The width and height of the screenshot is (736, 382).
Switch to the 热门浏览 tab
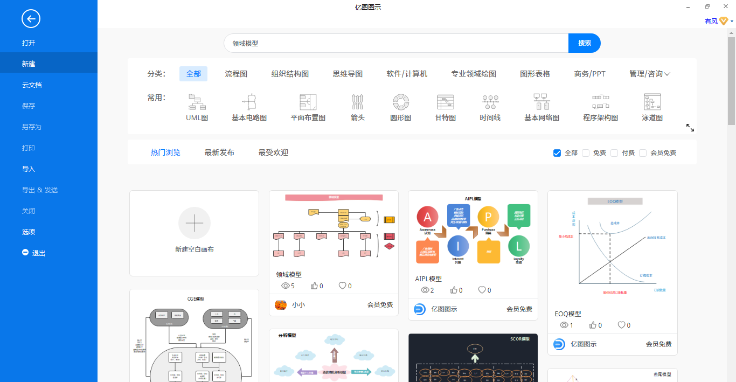coord(165,152)
